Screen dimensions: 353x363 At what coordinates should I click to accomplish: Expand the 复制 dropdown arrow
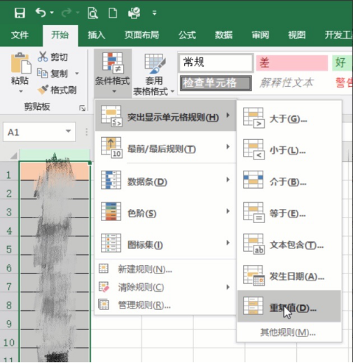click(x=77, y=73)
